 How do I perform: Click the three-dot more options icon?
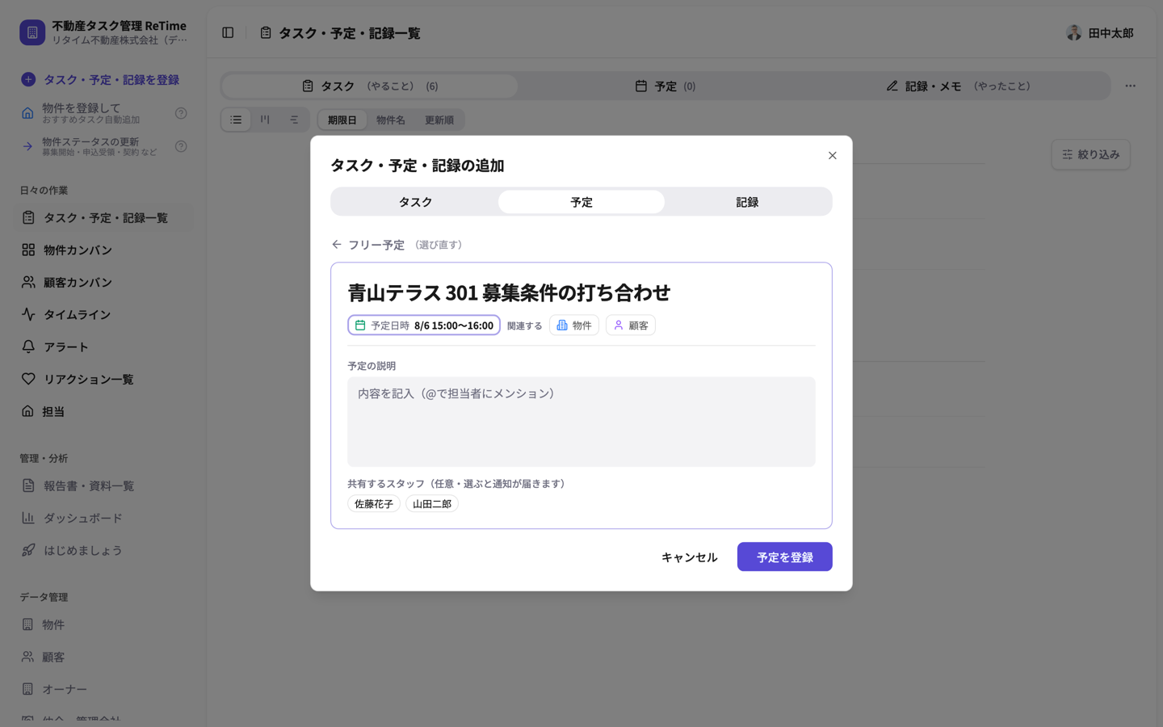click(1130, 86)
